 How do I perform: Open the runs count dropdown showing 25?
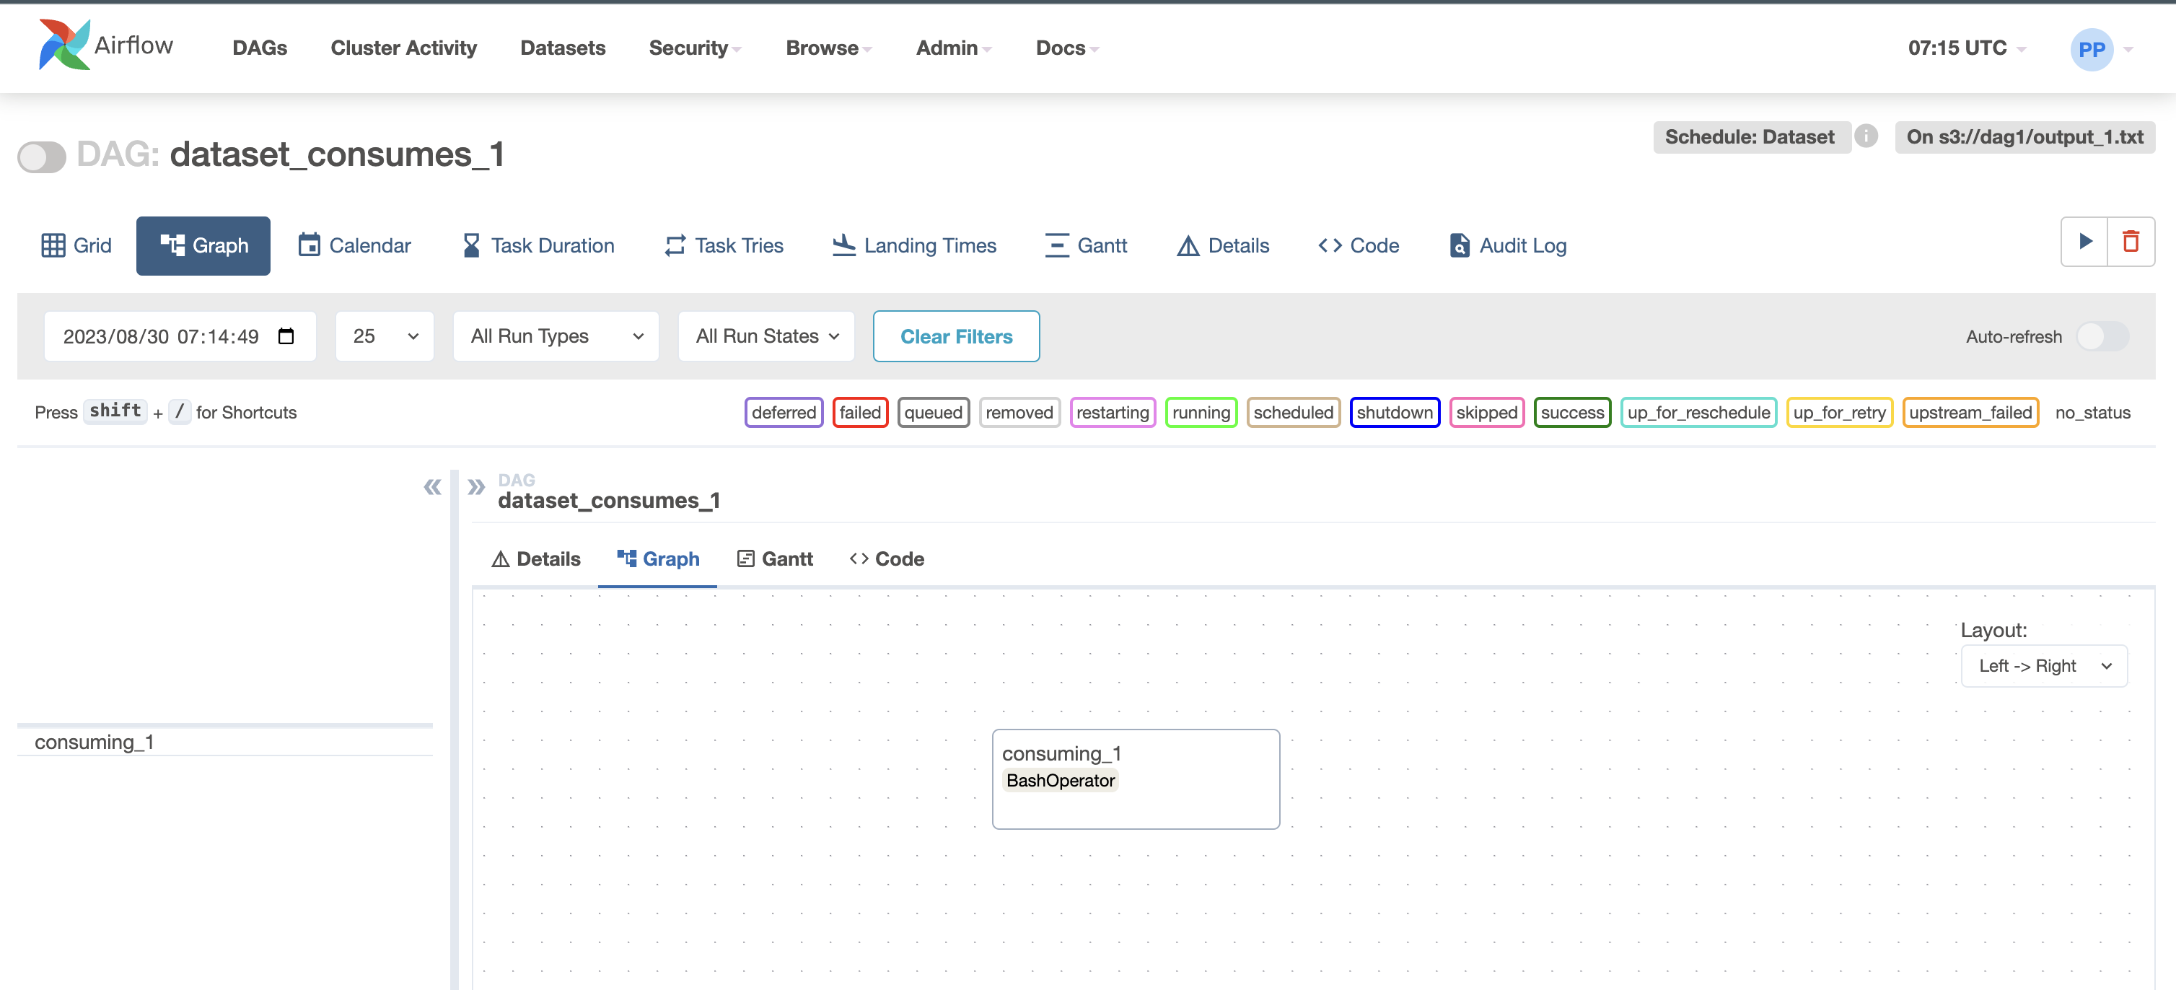385,336
